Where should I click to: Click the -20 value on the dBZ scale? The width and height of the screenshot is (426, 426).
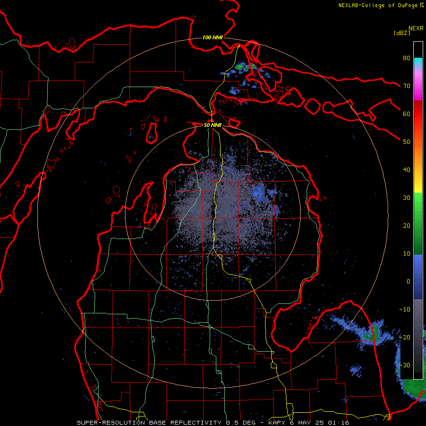[405, 337]
